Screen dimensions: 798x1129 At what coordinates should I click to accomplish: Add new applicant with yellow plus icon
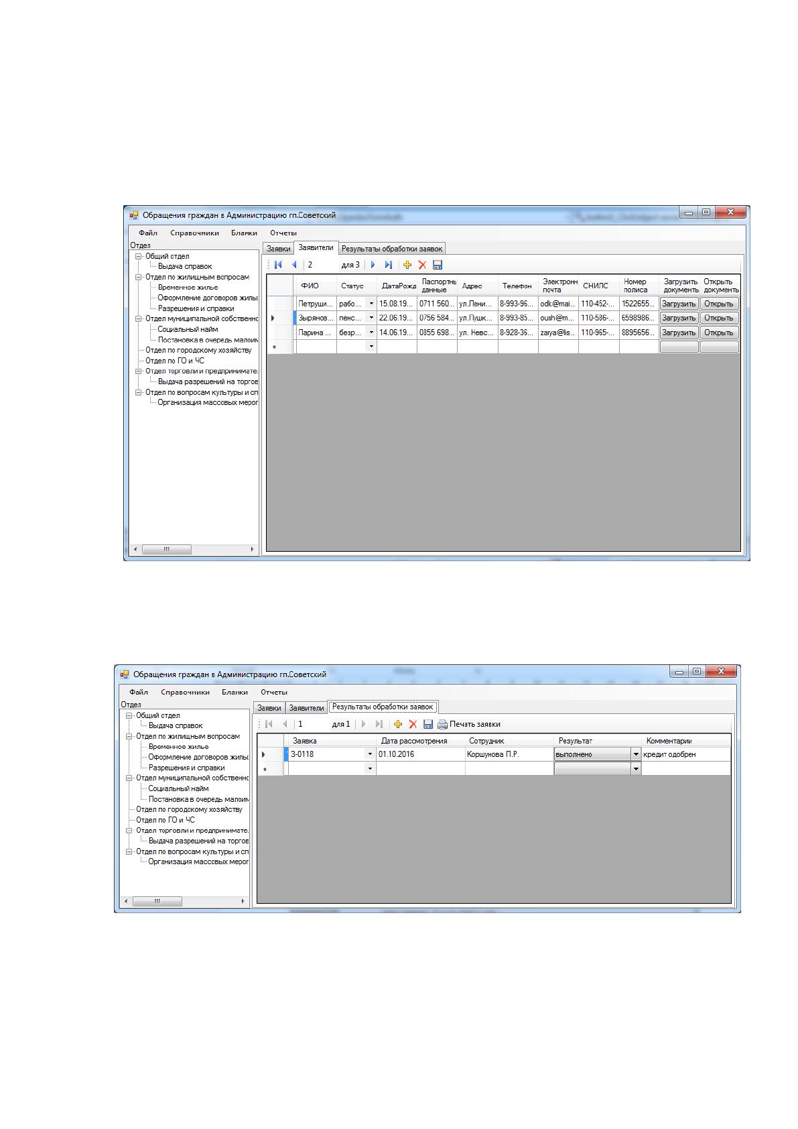[x=407, y=265]
